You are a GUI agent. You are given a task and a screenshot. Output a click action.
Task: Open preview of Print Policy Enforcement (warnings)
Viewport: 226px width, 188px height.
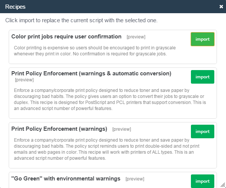click(121, 129)
